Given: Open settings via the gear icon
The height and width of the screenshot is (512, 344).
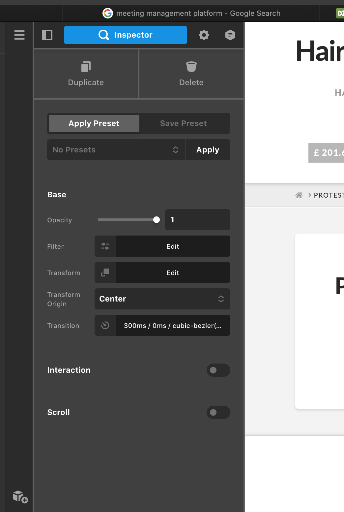Looking at the screenshot, I should [x=204, y=35].
